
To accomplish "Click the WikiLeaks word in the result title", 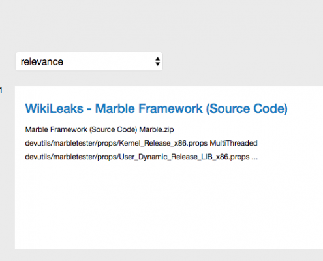I will click(x=54, y=108).
